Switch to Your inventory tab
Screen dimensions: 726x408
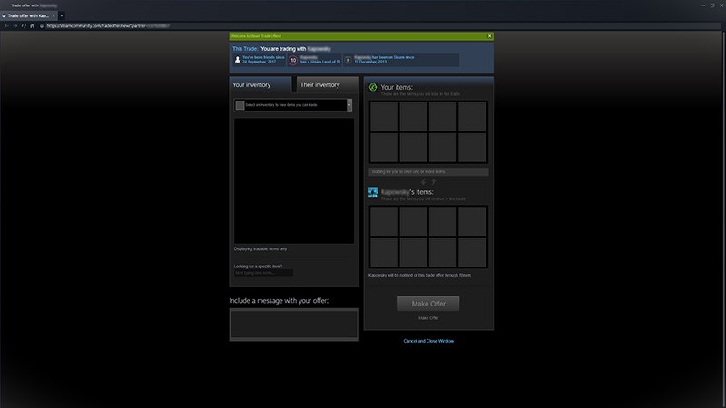coord(260,85)
